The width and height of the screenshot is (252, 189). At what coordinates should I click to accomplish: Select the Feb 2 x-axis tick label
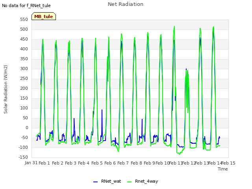pyautogui.click(x=57, y=163)
